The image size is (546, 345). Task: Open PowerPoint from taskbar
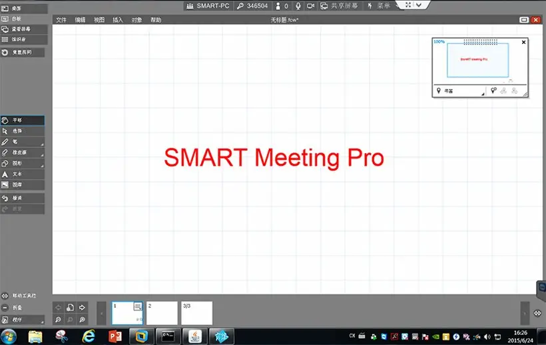click(x=115, y=336)
